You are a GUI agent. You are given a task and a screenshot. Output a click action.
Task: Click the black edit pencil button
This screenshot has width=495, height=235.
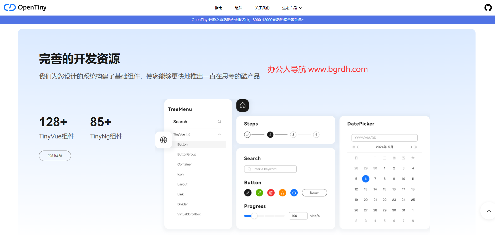tap(247, 193)
